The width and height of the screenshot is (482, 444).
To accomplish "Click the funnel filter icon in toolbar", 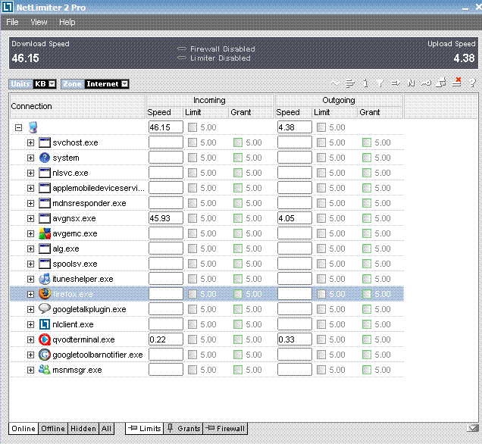I will [x=380, y=83].
